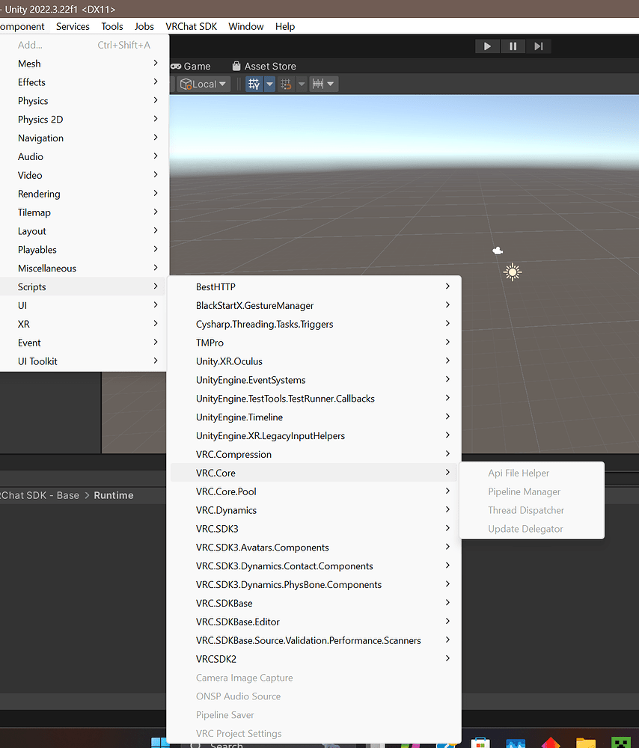
Task: Open the VRChat SDK menu
Action: pyautogui.click(x=191, y=26)
